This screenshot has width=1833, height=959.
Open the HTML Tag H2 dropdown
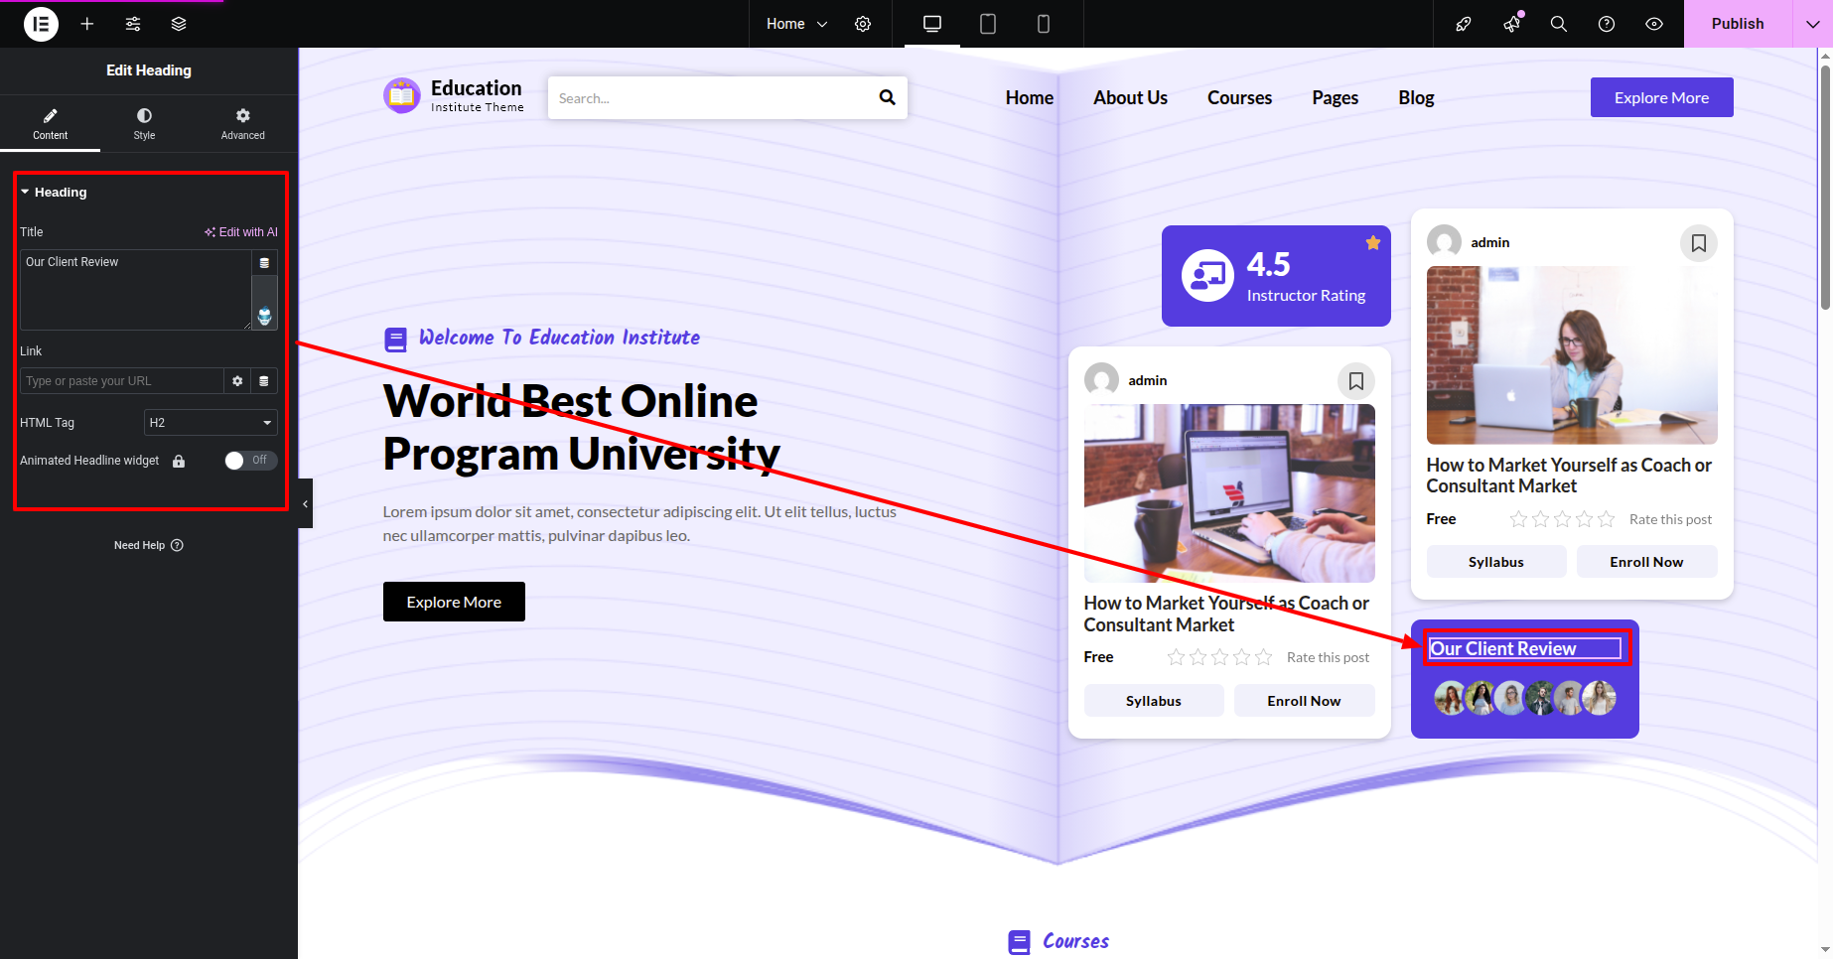[x=211, y=423]
